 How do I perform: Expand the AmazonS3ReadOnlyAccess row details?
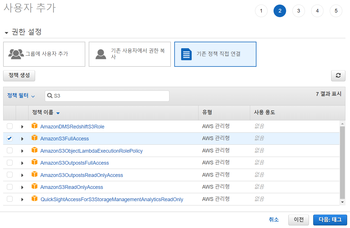coord(22,187)
